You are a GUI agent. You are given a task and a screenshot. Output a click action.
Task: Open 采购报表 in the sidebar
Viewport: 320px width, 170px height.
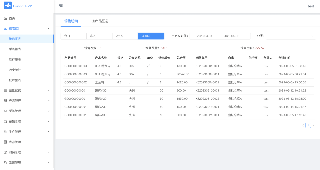pyautogui.click(x=15, y=49)
